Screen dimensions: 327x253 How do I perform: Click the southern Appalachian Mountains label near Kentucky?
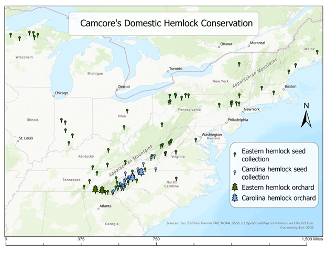(x=131, y=160)
